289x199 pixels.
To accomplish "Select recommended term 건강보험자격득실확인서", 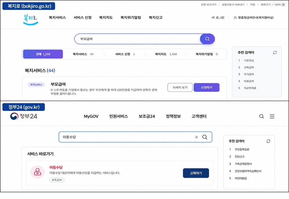I will (248, 171).
